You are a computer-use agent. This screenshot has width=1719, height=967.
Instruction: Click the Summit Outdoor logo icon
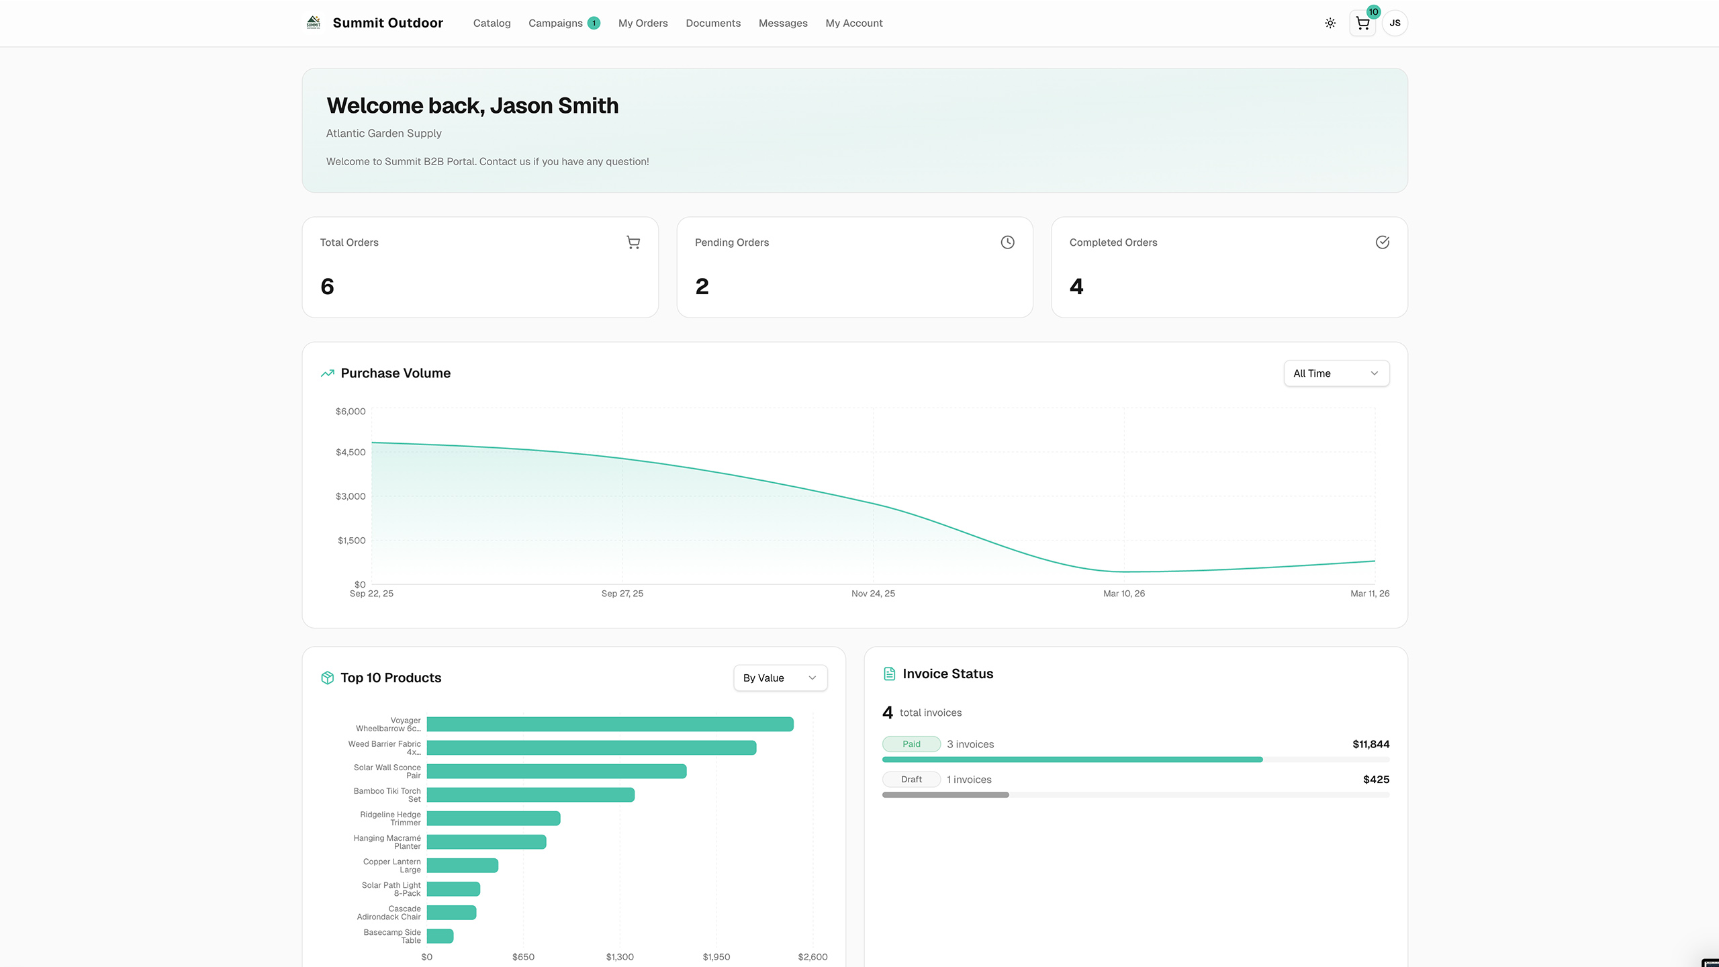tap(314, 22)
